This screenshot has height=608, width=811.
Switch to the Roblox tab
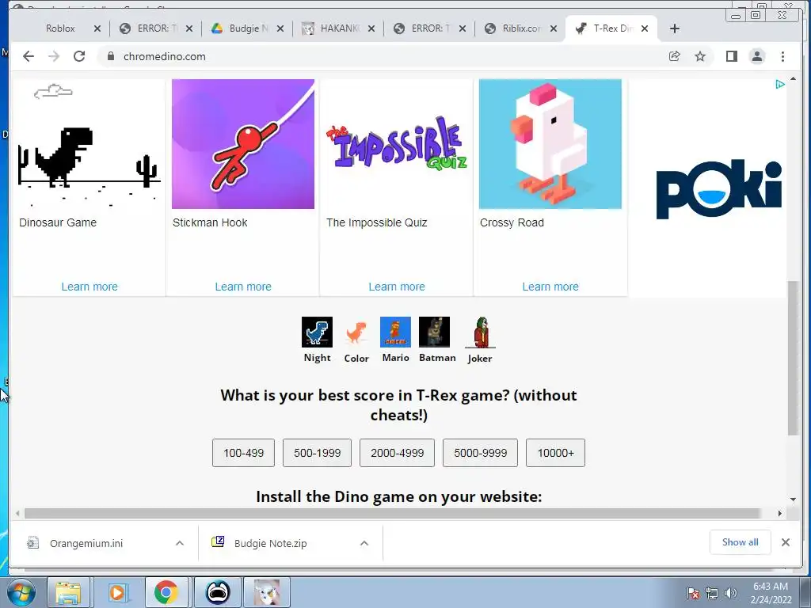point(60,28)
